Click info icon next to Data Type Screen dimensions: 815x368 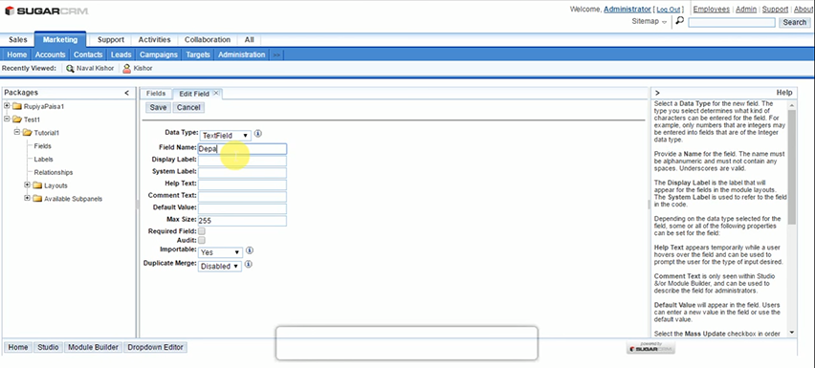(258, 134)
